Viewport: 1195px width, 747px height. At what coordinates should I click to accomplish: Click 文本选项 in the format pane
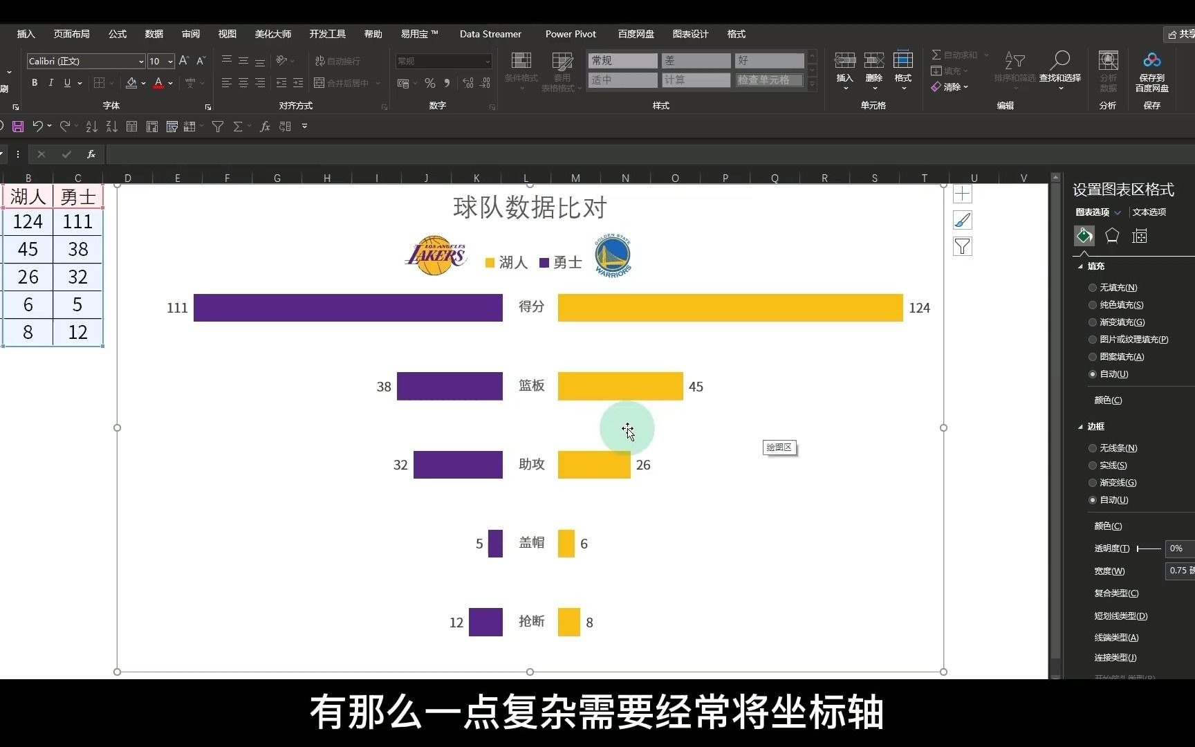click(1149, 212)
